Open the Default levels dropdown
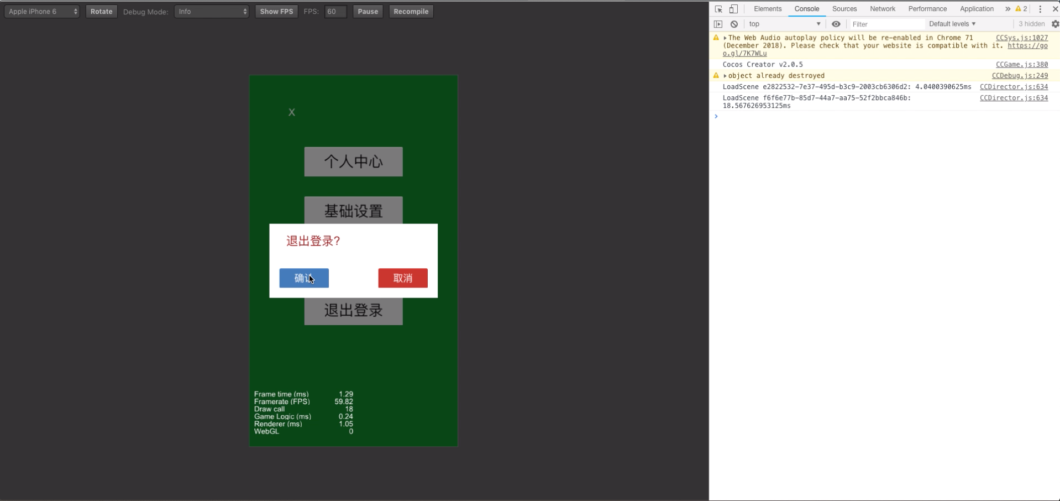 952,24
